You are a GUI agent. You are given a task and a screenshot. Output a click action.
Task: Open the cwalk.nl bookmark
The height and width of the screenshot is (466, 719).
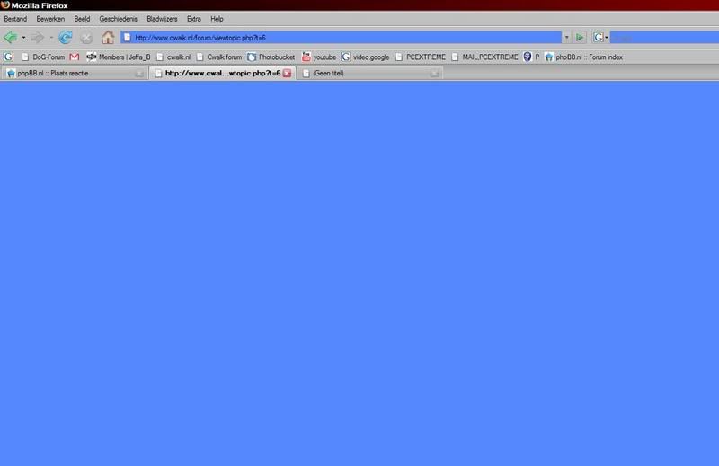tap(173, 57)
